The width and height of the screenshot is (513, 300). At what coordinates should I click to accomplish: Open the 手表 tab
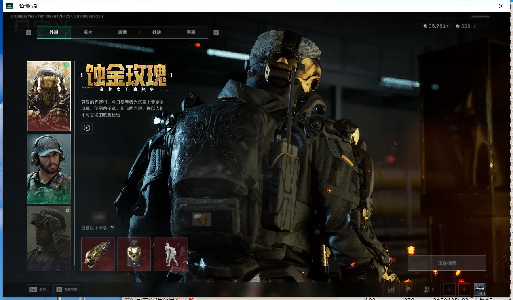click(191, 32)
